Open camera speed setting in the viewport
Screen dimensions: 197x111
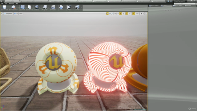coord(142,14)
